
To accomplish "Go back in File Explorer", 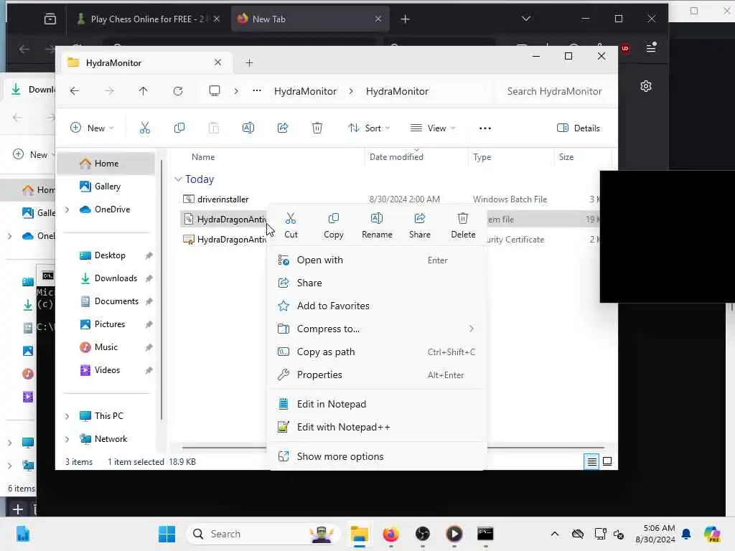I will tap(75, 91).
